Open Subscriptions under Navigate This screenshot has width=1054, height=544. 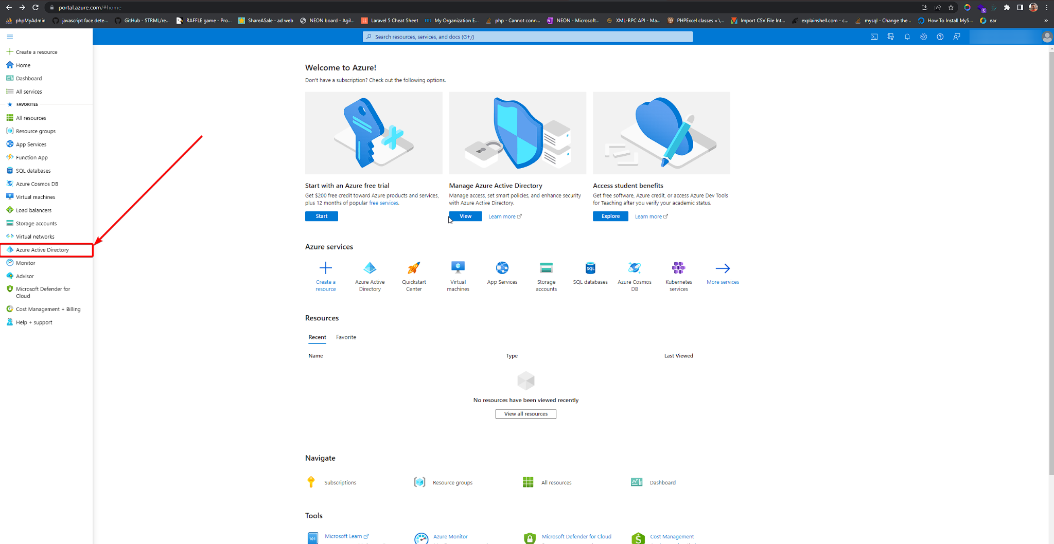tap(340, 482)
